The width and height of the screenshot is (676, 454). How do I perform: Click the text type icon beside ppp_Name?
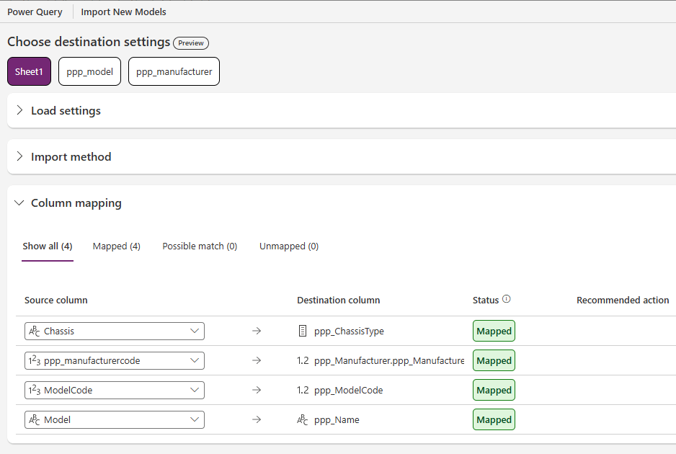[x=303, y=420]
